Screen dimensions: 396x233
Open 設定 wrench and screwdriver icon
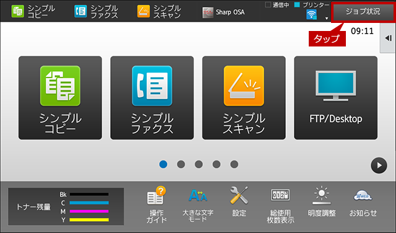[x=239, y=202]
